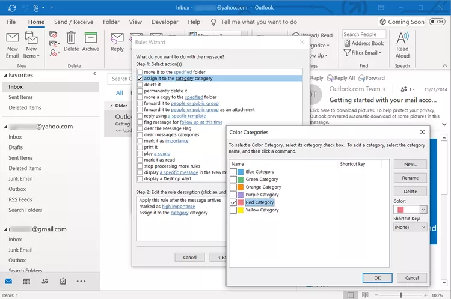Check the 'delete it' action
The height and width of the screenshot is (299, 451).
140,85
